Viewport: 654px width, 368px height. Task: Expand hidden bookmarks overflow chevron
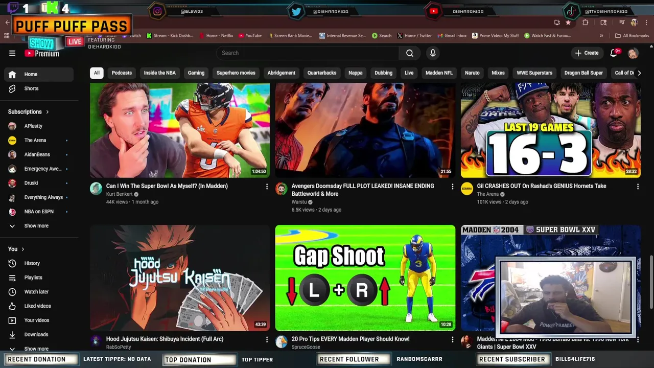pyautogui.click(x=601, y=36)
